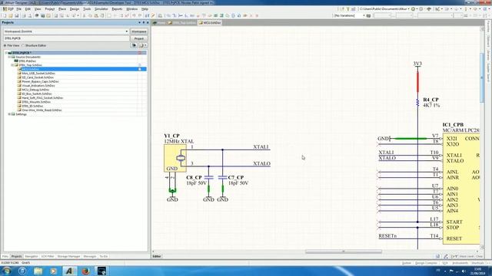Select MCU_Debug.SchDoc in project tree
Viewport: 492px width, 276px height.
click(35, 90)
